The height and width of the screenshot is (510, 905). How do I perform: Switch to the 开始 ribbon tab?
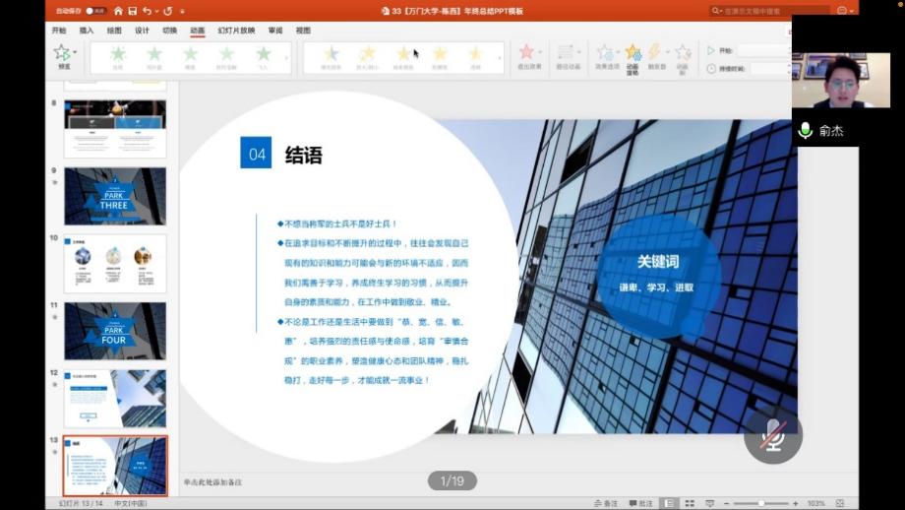tap(59, 31)
